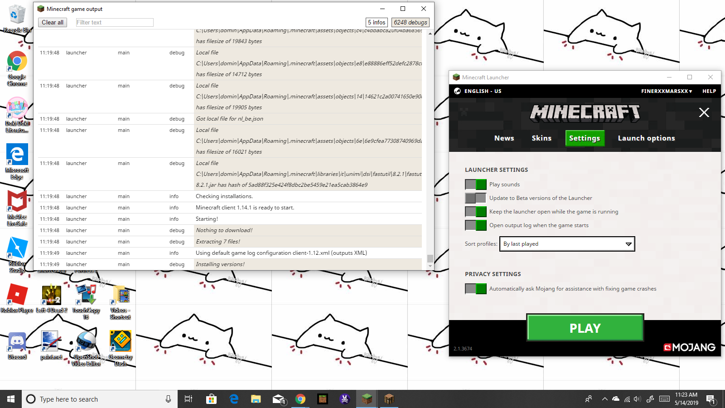Viewport: 725px width, 408px height.
Task: Toggle Keep the launcher open while game runs
Action: click(476, 212)
